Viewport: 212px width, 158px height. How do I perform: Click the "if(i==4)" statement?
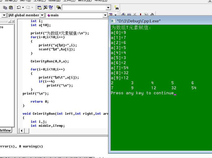[47, 82]
